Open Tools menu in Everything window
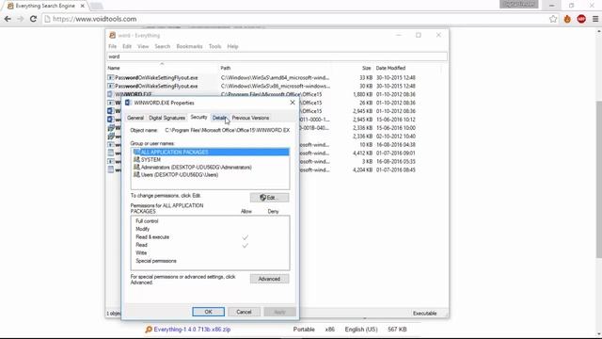The width and height of the screenshot is (602, 339). (215, 46)
